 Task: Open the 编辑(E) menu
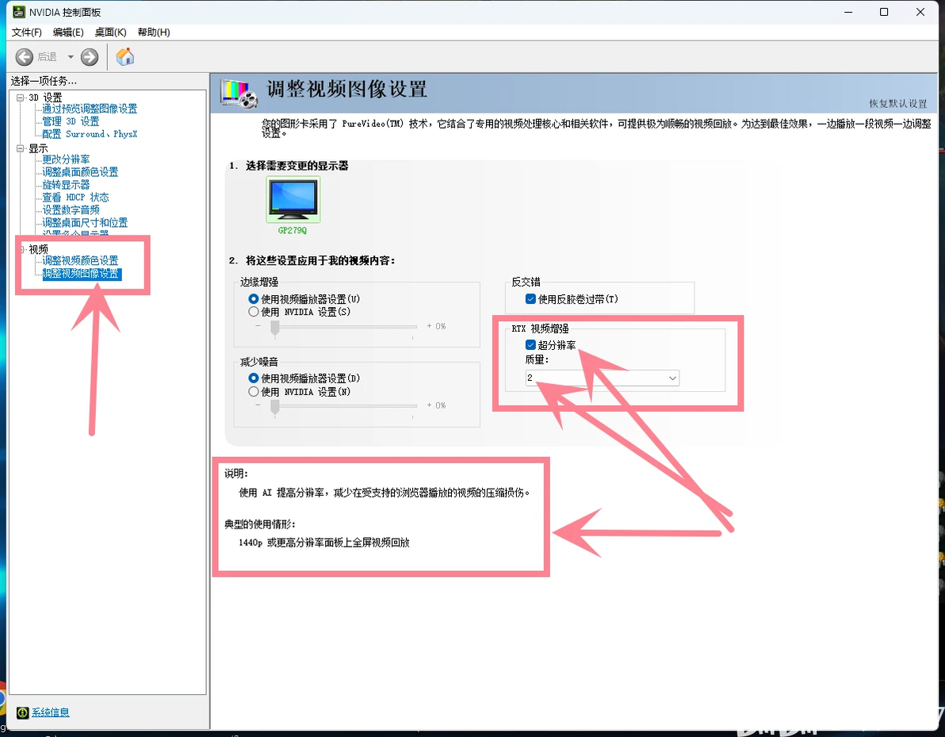(68, 33)
